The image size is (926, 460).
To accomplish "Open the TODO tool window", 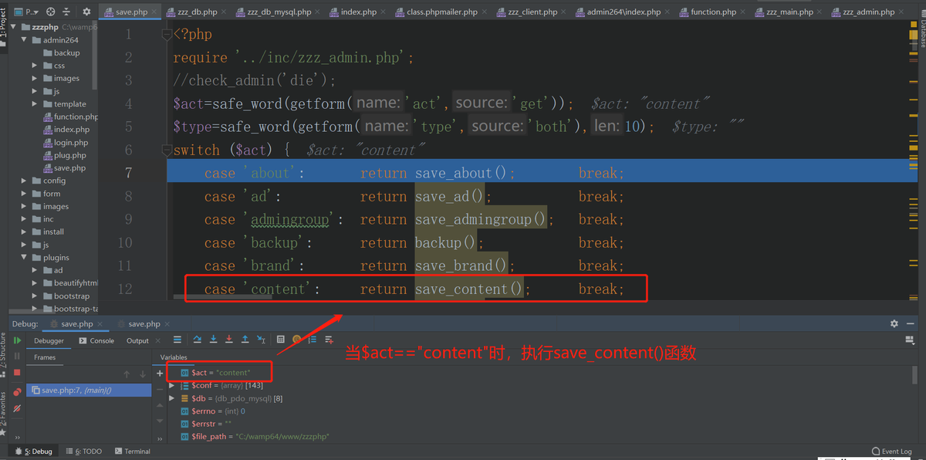I will [84, 452].
